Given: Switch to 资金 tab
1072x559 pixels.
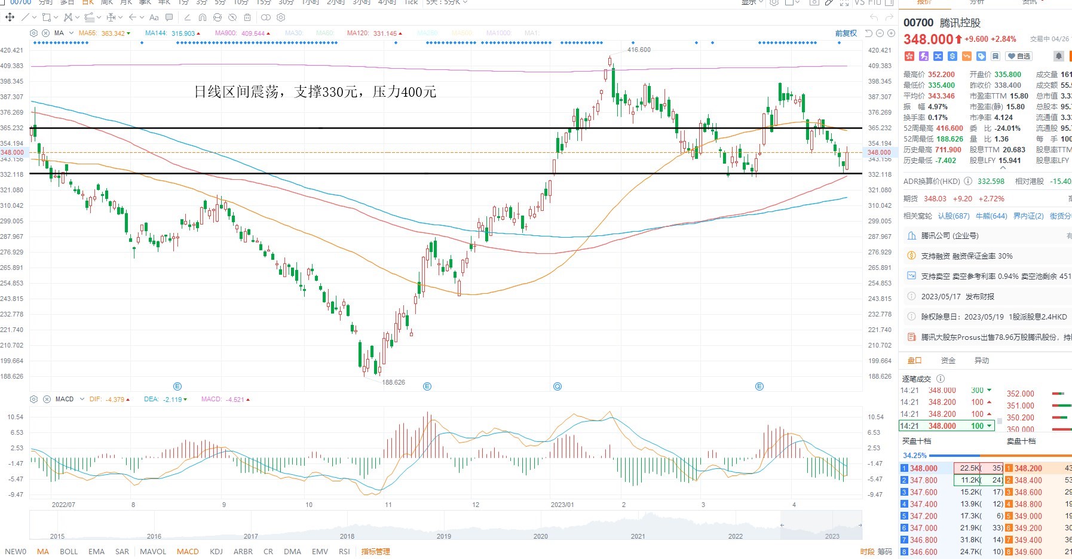Looking at the screenshot, I should click(948, 361).
